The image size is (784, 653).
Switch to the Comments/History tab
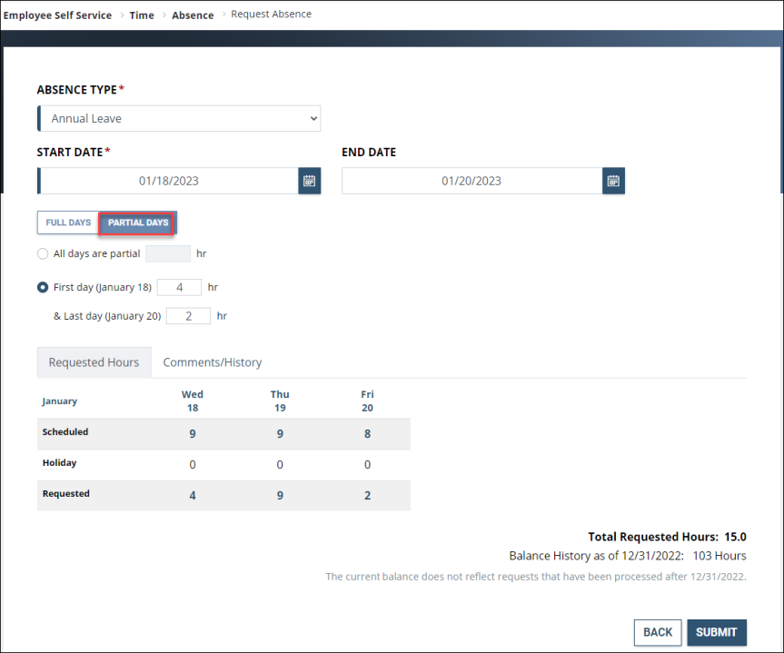pyautogui.click(x=212, y=361)
